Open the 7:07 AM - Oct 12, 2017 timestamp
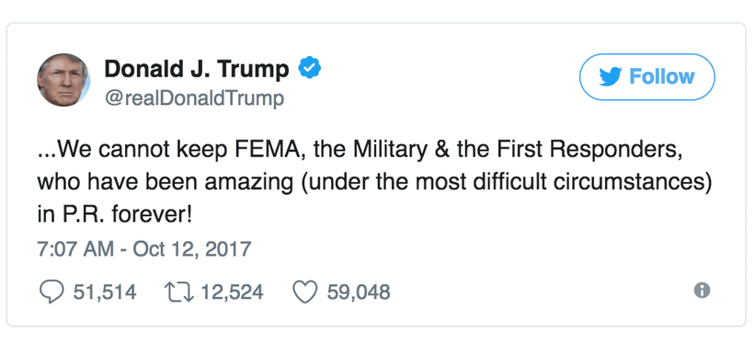This screenshot has height=342, width=754. pyautogui.click(x=144, y=249)
